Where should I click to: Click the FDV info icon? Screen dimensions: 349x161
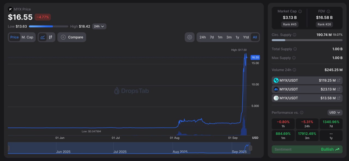pyautogui.click(x=328, y=11)
